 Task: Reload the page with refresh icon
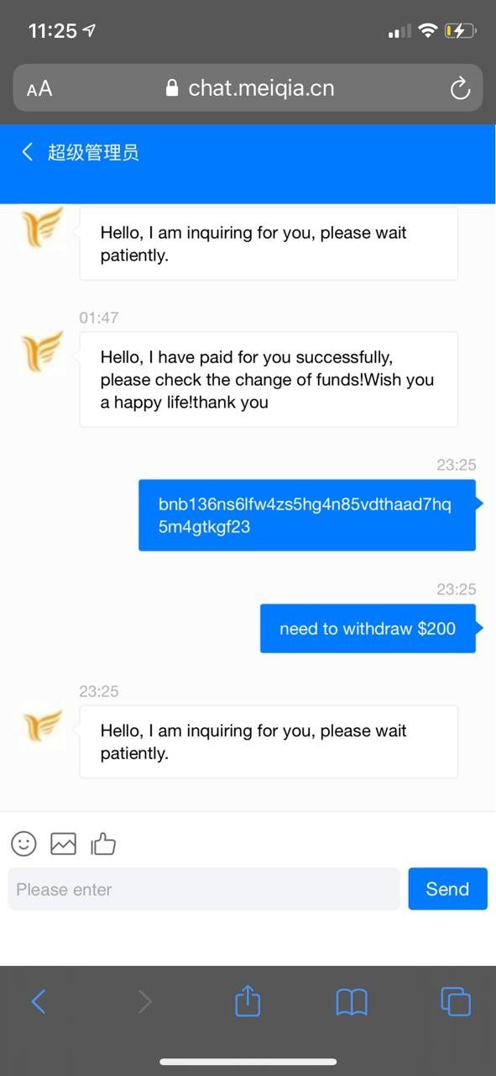460,88
